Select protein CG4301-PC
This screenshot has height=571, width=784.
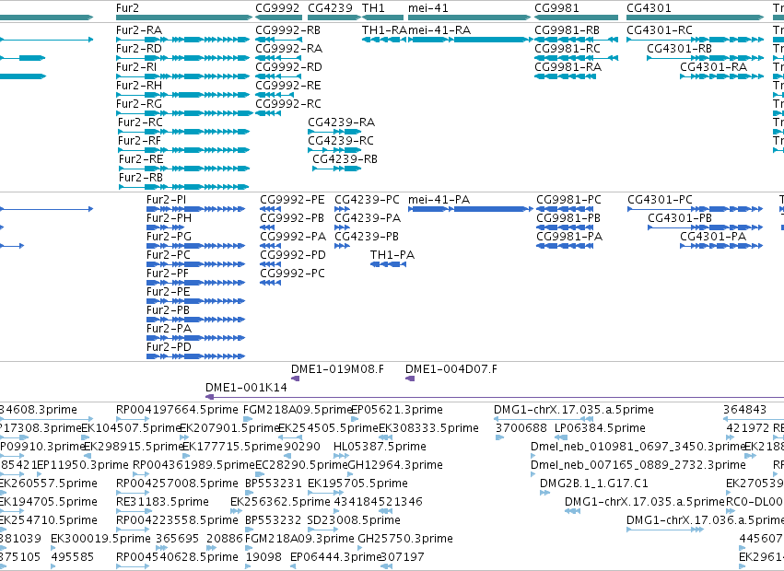[x=696, y=209]
